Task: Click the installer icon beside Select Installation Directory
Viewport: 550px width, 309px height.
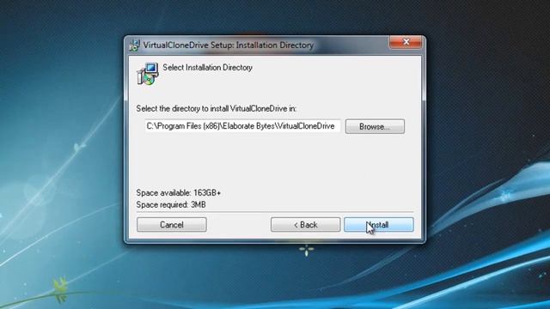Action: [x=147, y=74]
